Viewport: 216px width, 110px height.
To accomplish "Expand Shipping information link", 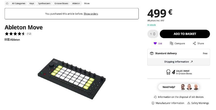I will coord(178,62).
